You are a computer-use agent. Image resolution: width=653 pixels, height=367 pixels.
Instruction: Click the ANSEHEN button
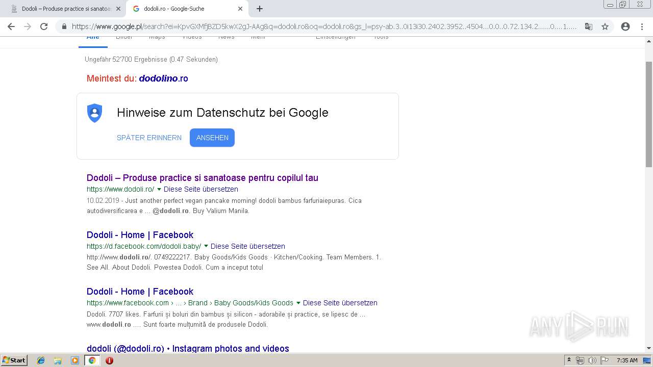point(212,138)
